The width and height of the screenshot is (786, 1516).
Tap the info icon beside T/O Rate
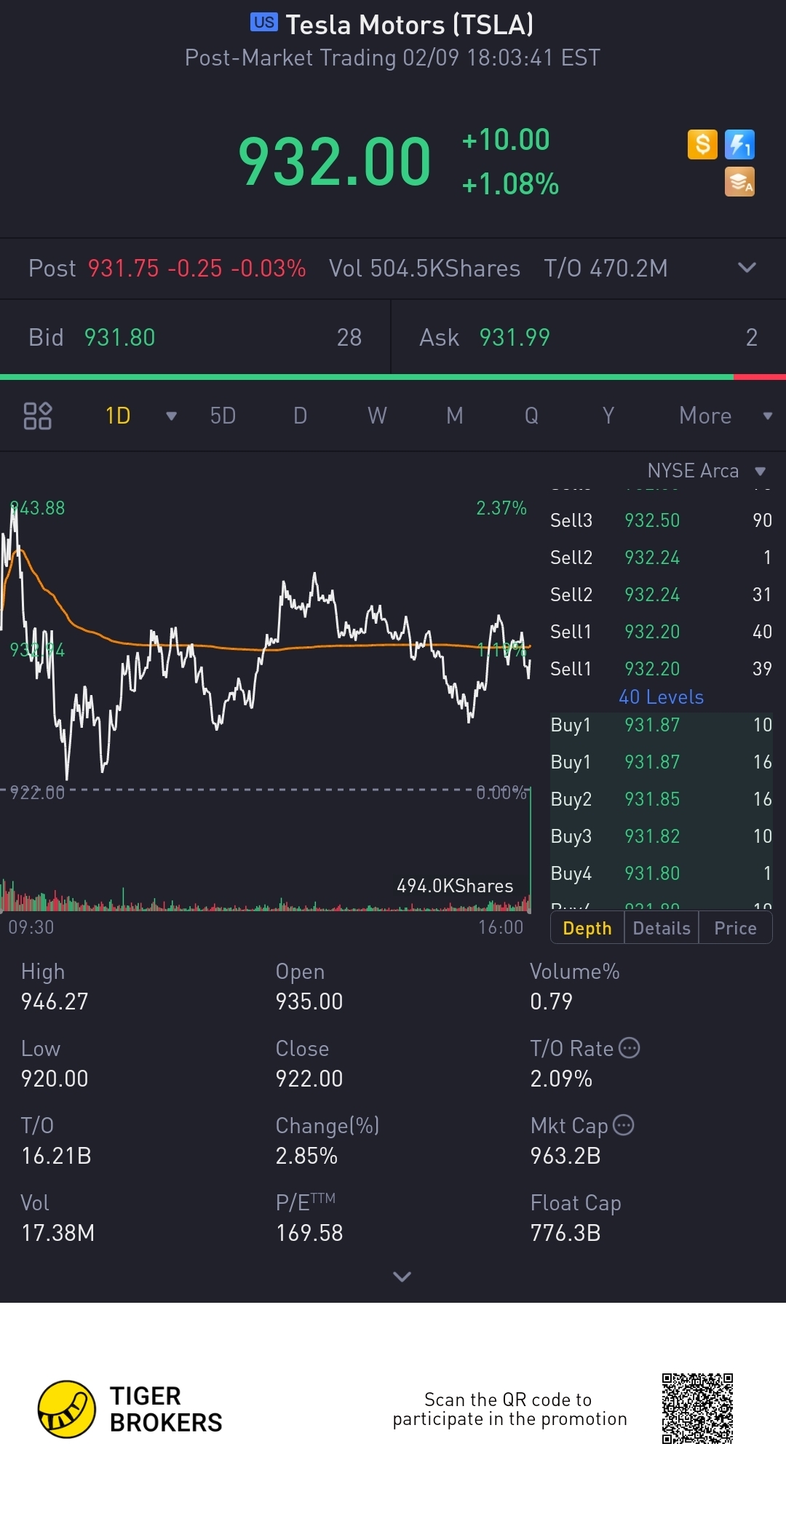(629, 1048)
